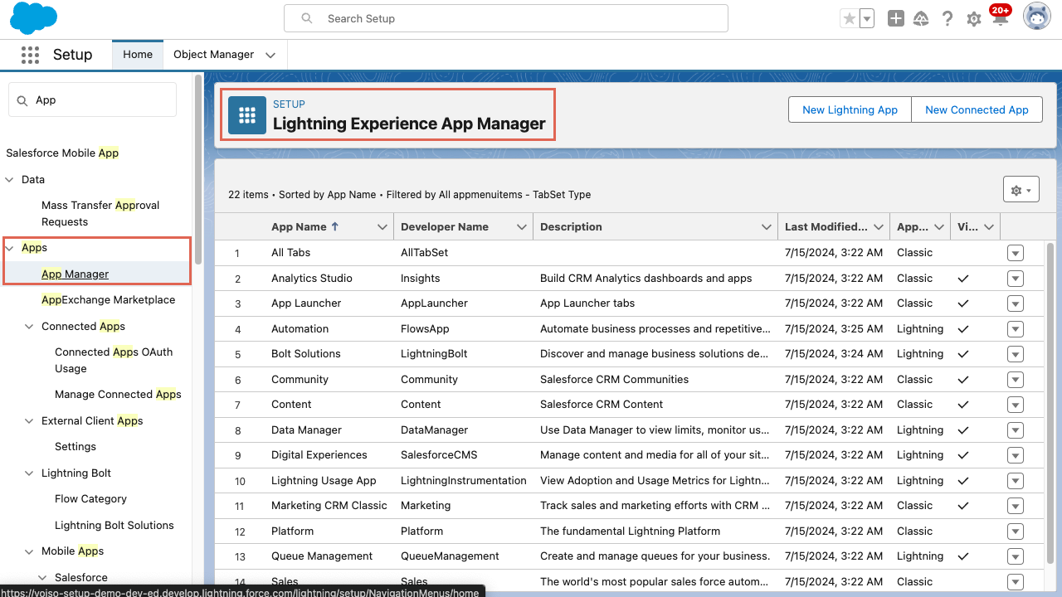1062x597 pixels.
Task: Open Mass Transfer Approval Requests
Action: pos(100,213)
